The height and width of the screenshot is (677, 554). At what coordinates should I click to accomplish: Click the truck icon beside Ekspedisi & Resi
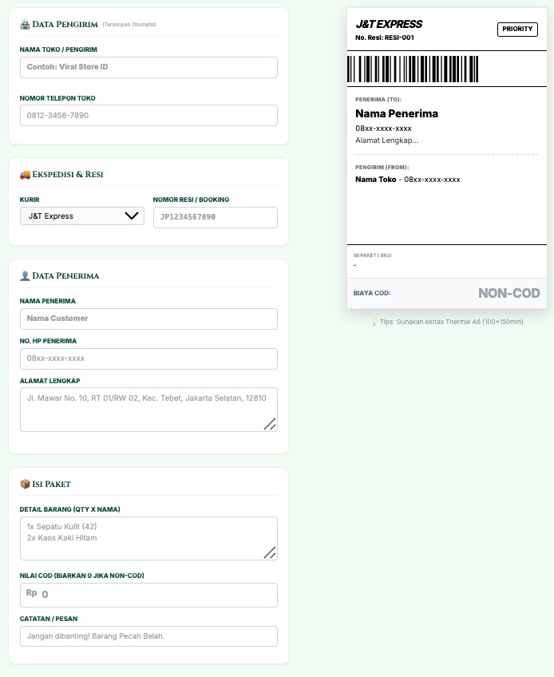click(x=25, y=174)
